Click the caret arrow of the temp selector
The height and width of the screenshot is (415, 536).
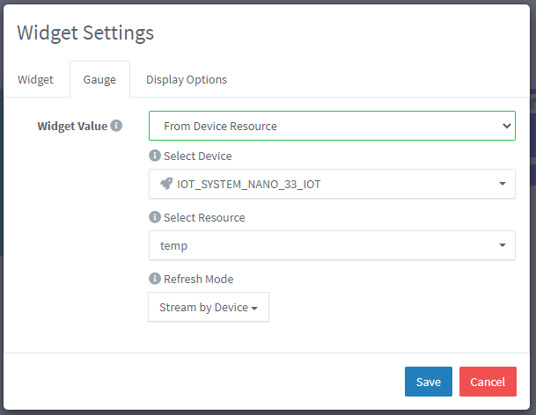pos(502,245)
